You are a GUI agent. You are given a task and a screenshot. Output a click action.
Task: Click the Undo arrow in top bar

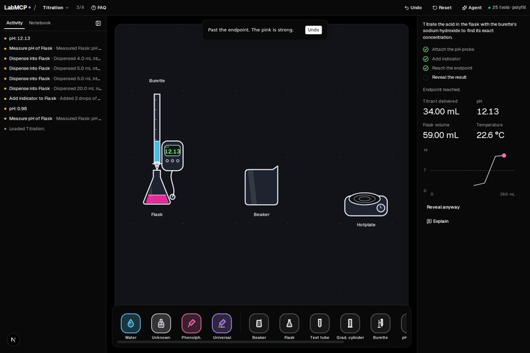413,7
